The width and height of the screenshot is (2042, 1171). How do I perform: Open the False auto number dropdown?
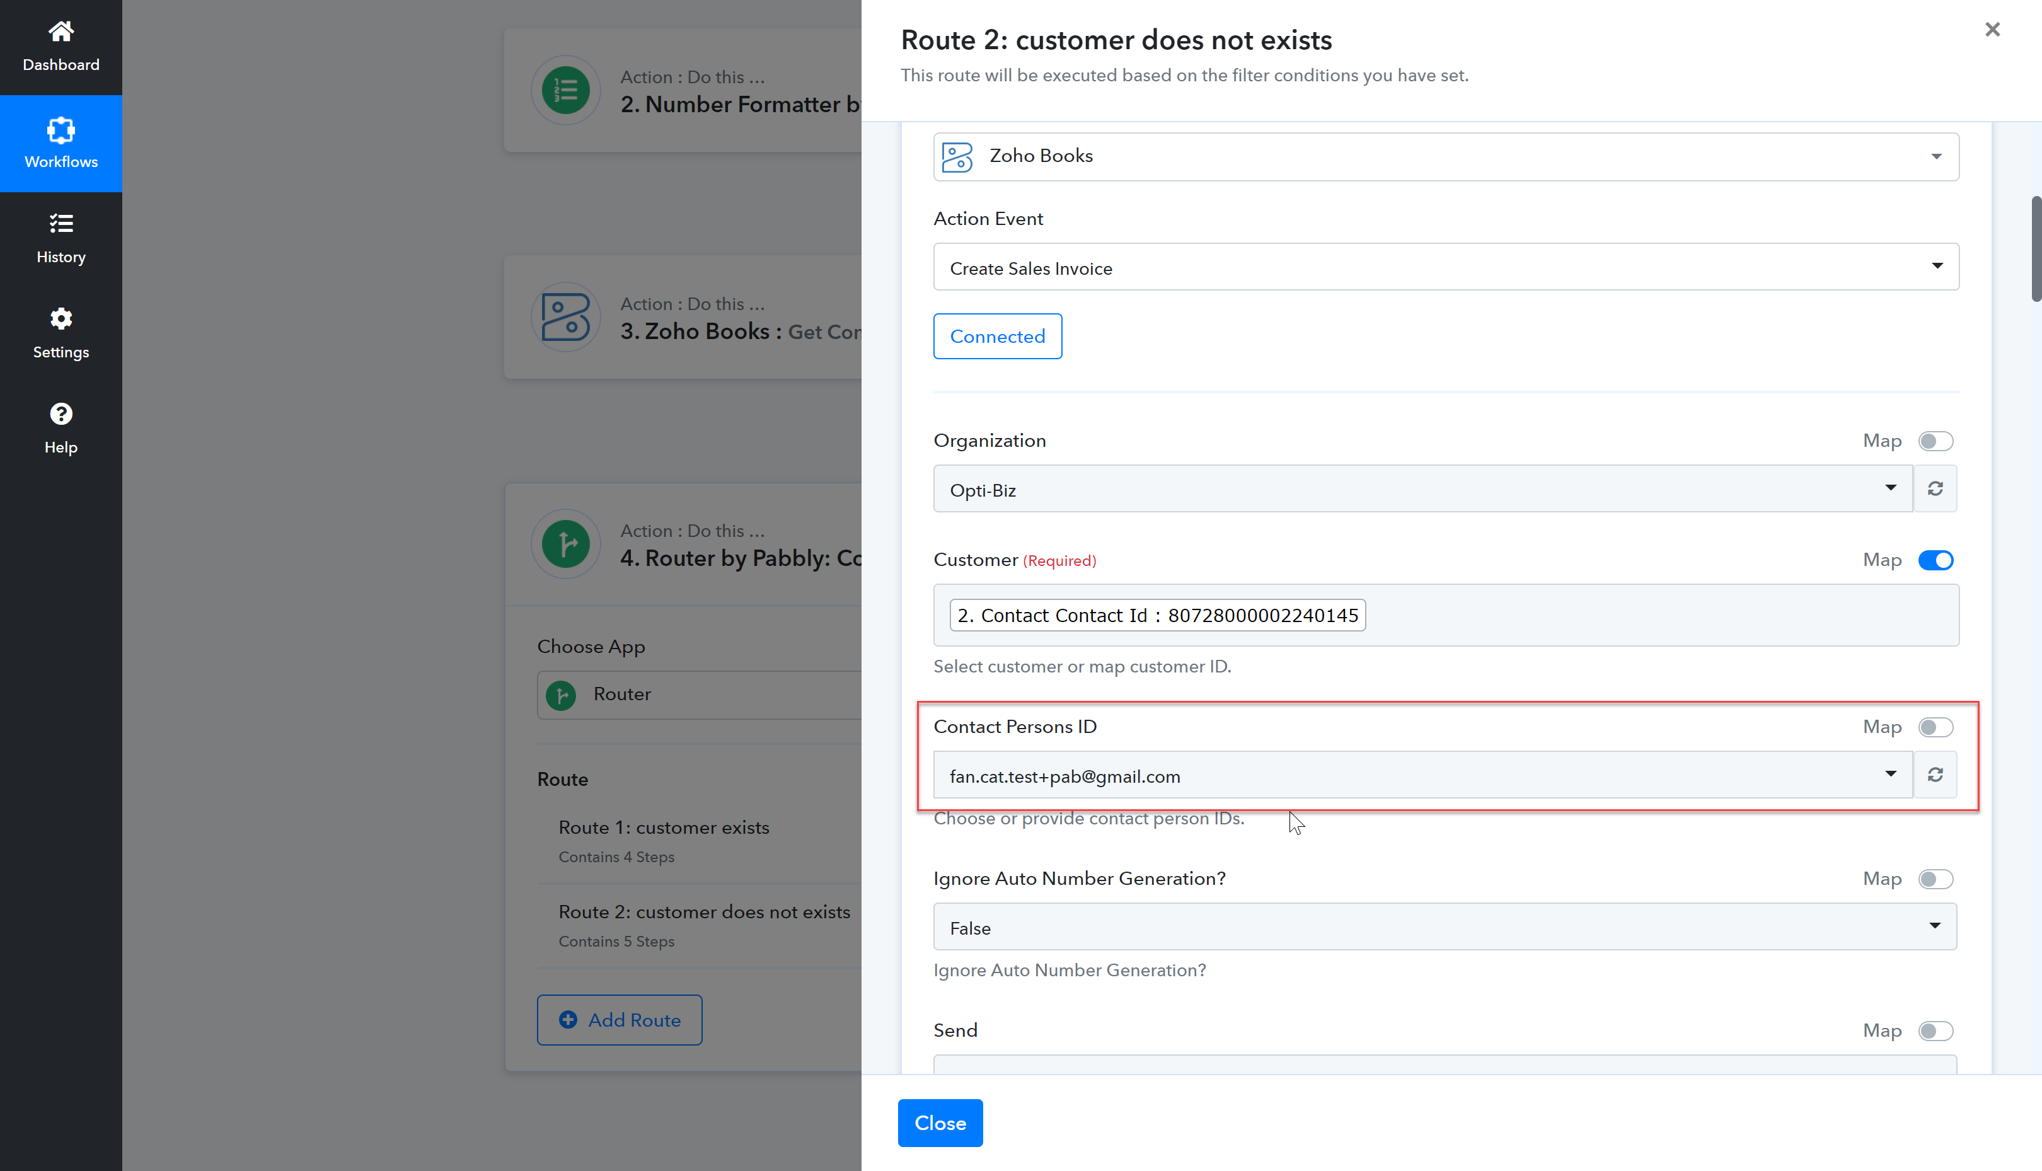(1445, 926)
